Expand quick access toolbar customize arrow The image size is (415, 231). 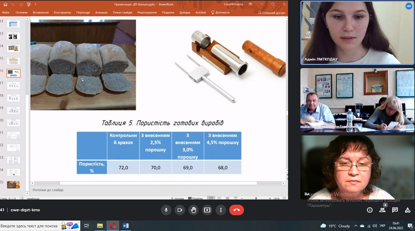point(35,4)
